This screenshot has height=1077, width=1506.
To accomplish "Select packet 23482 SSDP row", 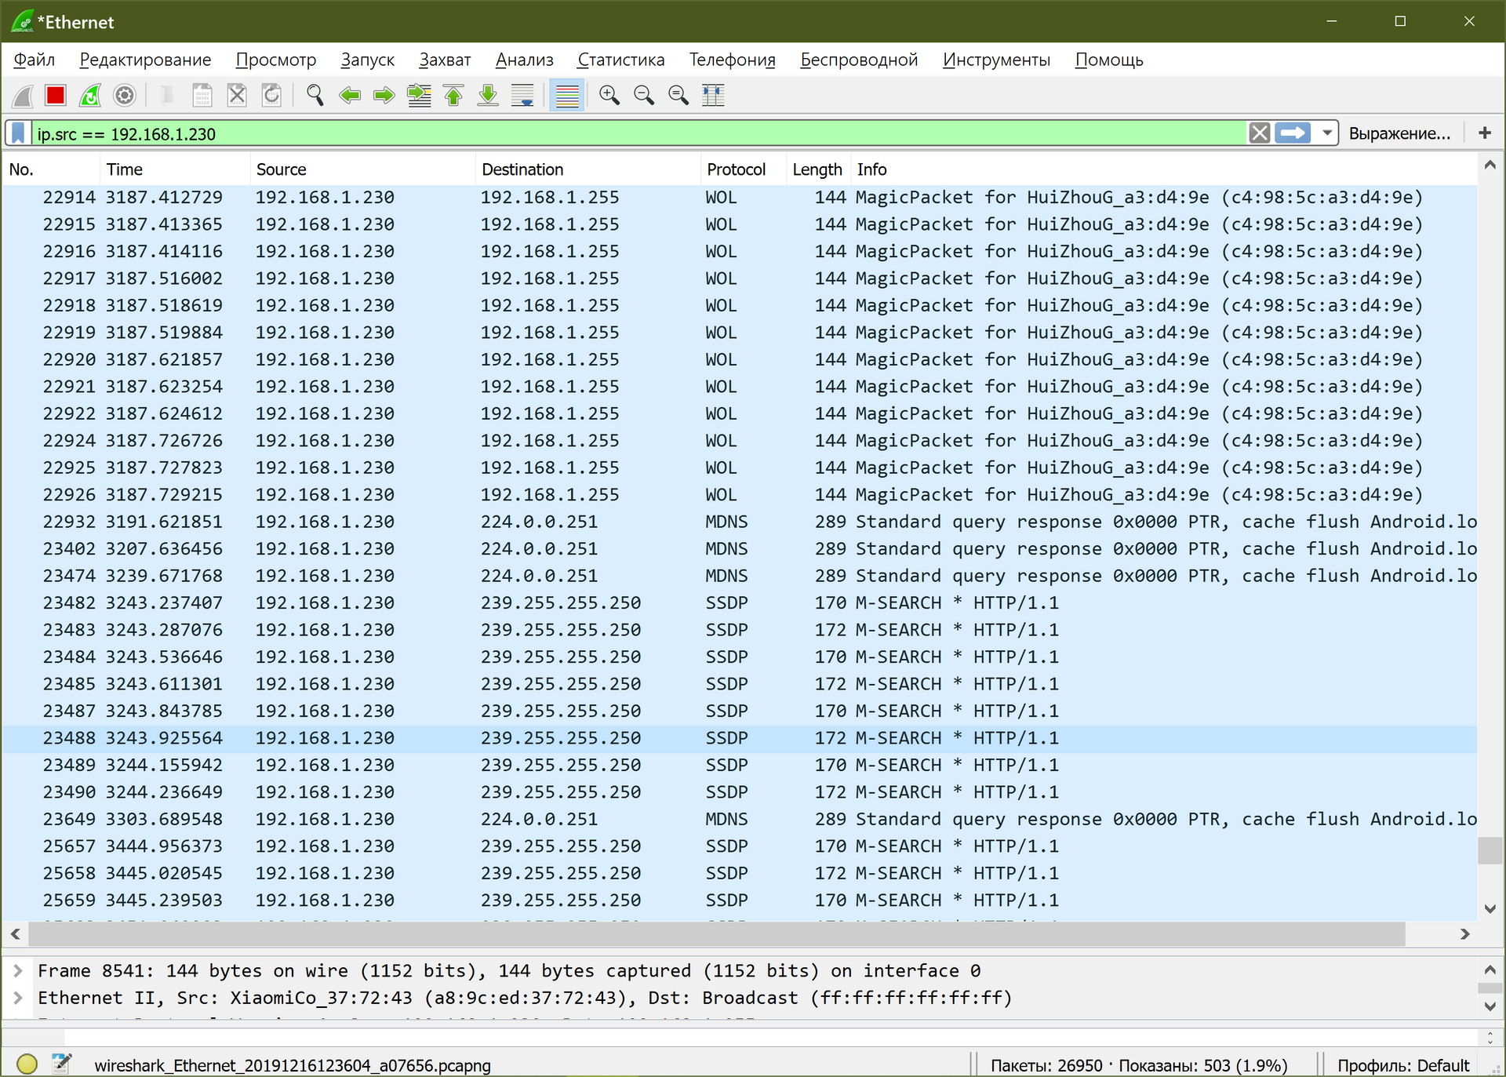I will [740, 603].
